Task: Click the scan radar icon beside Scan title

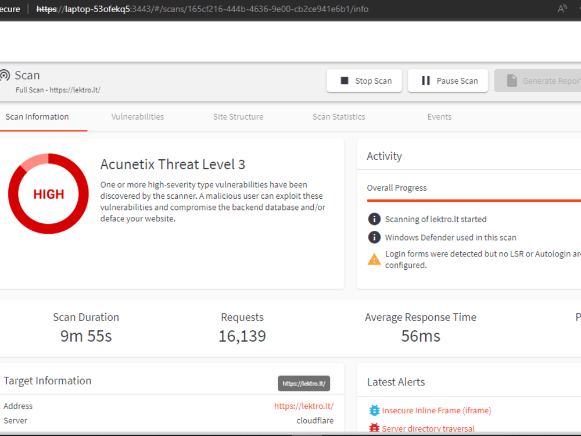Action: [5, 75]
